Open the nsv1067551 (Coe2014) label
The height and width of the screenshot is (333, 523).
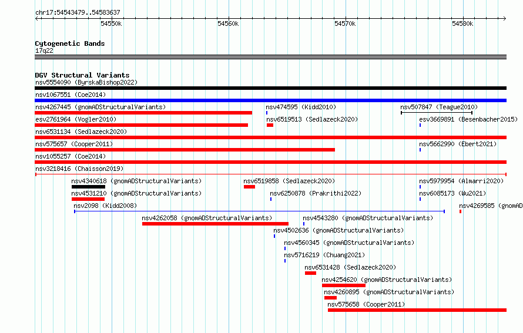tap(71, 95)
